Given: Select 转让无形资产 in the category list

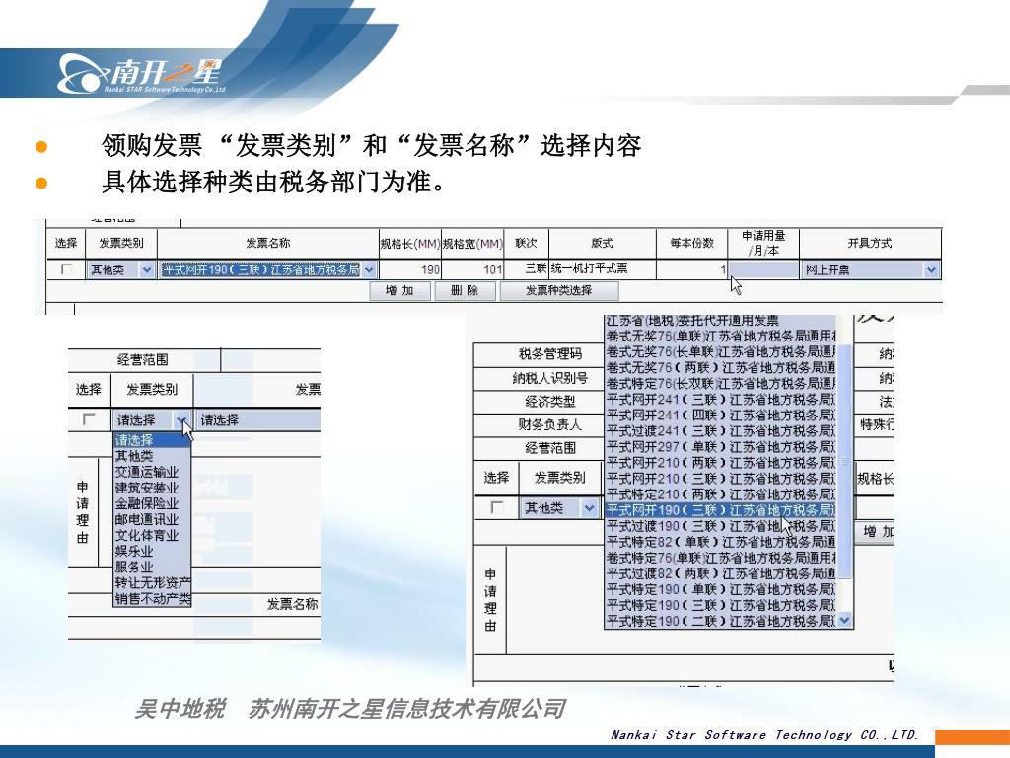Looking at the screenshot, I should [151, 583].
